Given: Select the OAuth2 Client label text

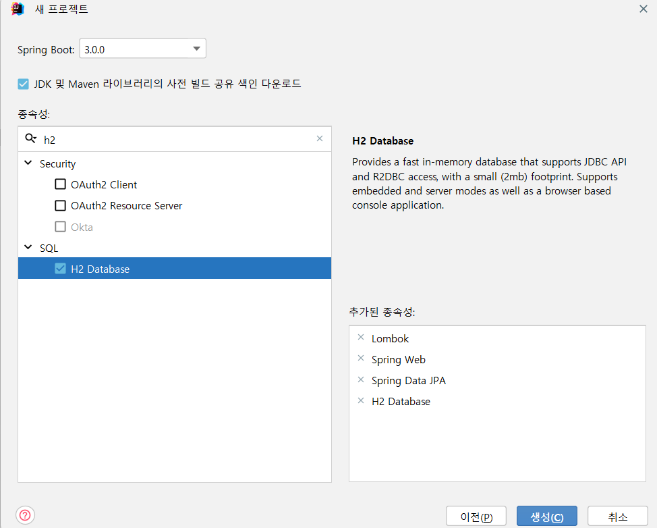Looking at the screenshot, I should click(104, 184).
